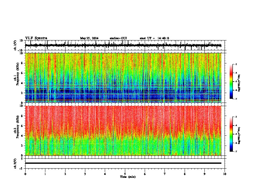The width and height of the screenshot is (253, 195).
Task: Click the ch.1 voltage waveform trace
Action: click(x=123, y=46)
